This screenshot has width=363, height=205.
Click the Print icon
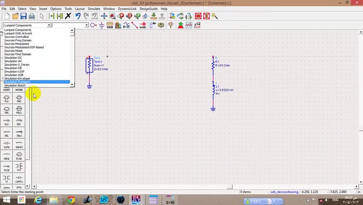pyautogui.click(x=32, y=16)
